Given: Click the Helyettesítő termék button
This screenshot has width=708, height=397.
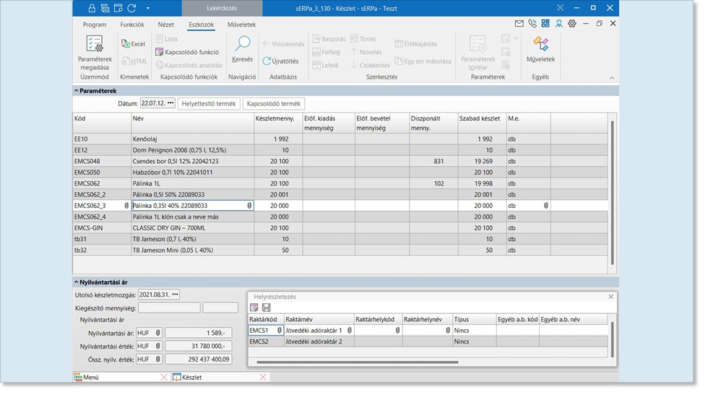Looking at the screenshot, I should 209,104.
